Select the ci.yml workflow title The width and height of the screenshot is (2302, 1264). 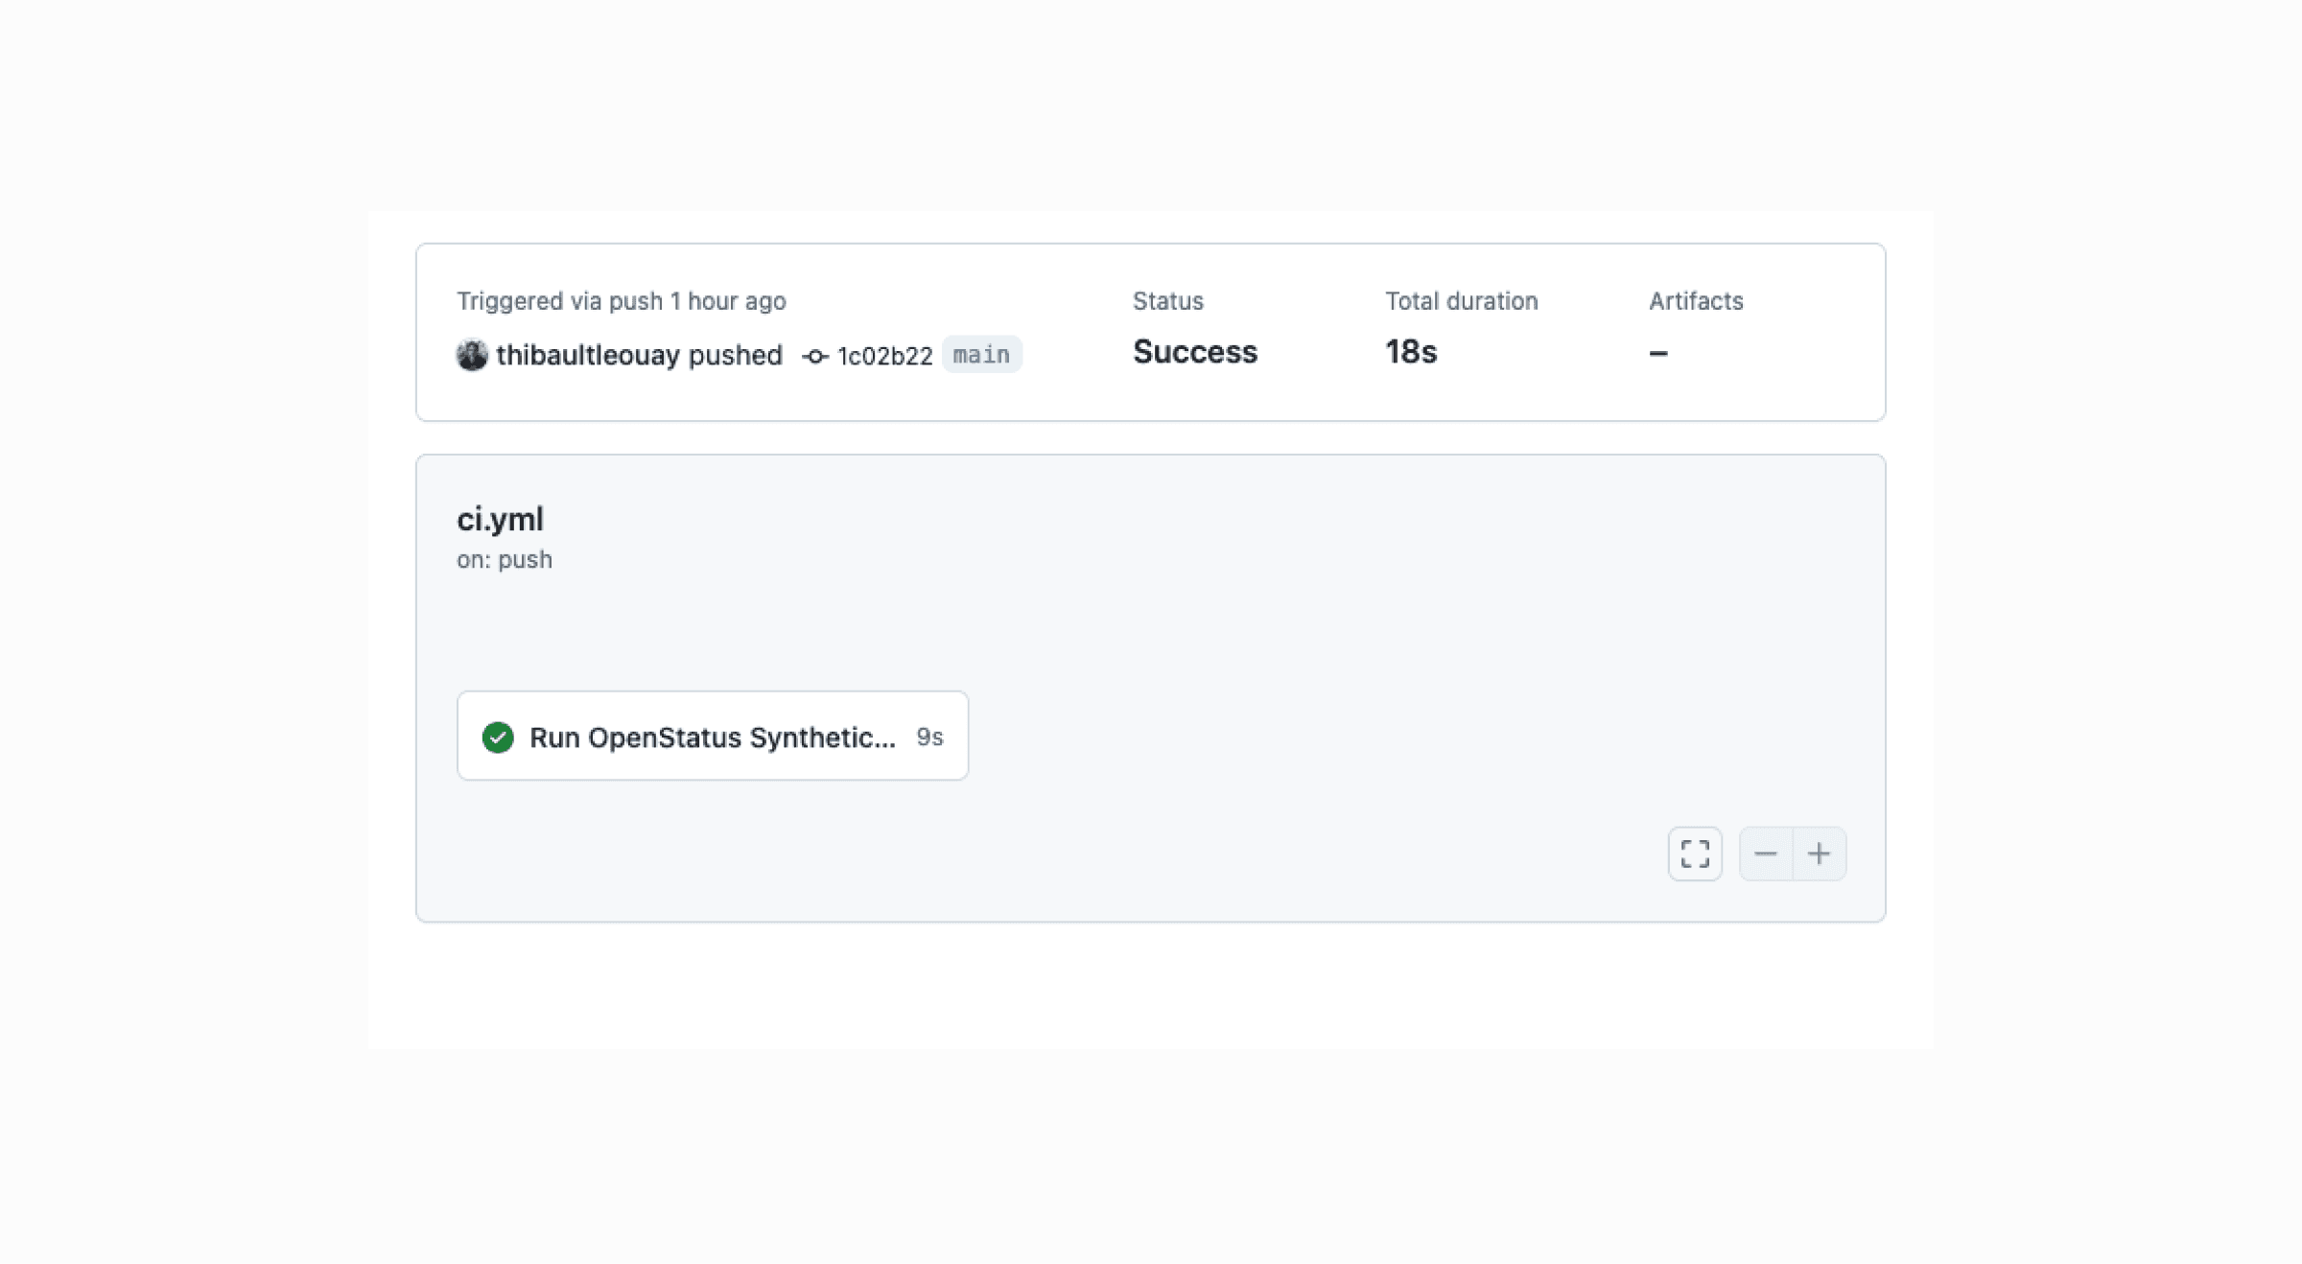tap(501, 519)
